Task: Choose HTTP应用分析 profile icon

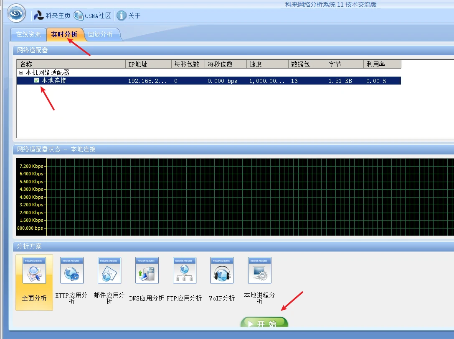Action: coord(72,270)
